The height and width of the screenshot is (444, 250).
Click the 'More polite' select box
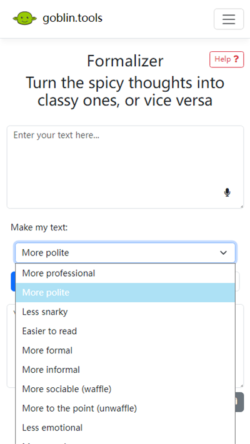pyautogui.click(x=125, y=252)
